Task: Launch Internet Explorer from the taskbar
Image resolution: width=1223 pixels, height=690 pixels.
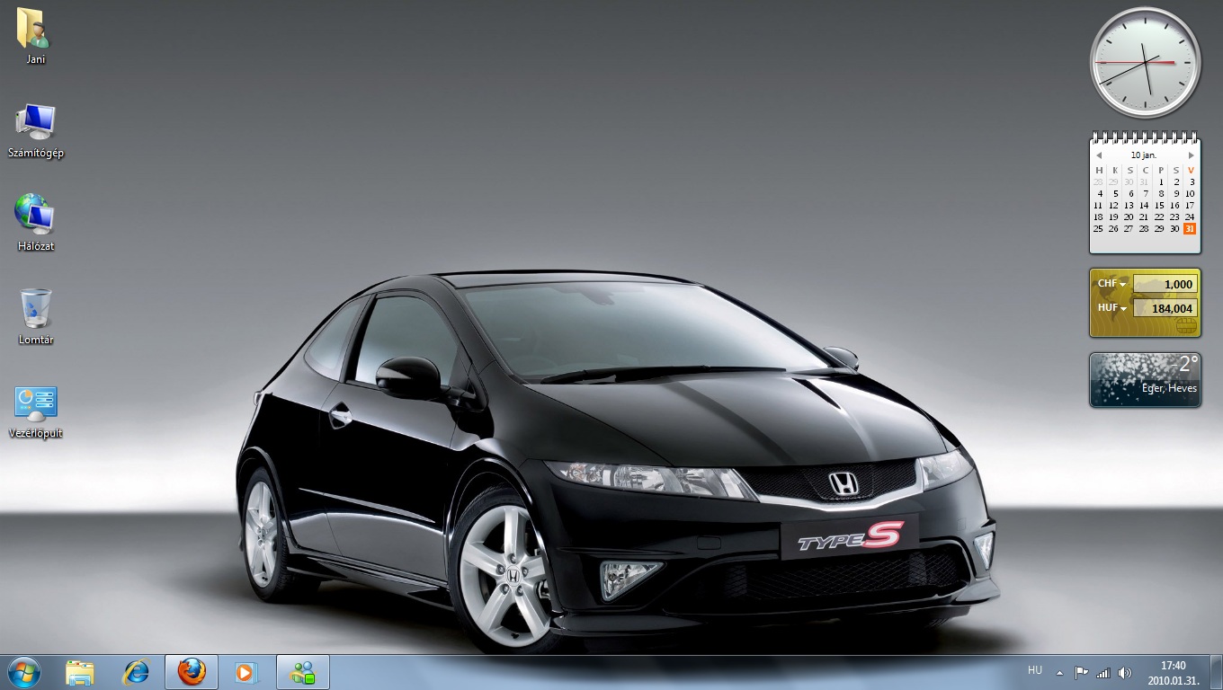Action: point(136,672)
